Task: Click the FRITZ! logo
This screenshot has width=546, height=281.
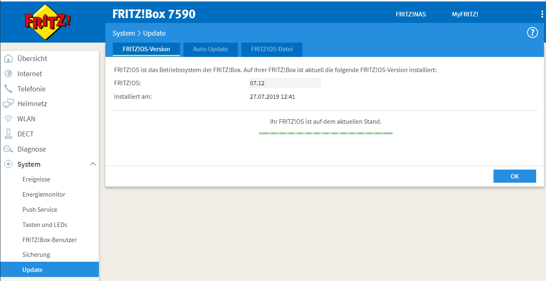Action: (48, 22)
